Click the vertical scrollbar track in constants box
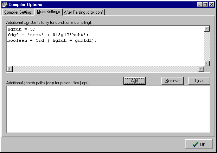The width and height of the screenshot is (217, 153). point(207,46)
